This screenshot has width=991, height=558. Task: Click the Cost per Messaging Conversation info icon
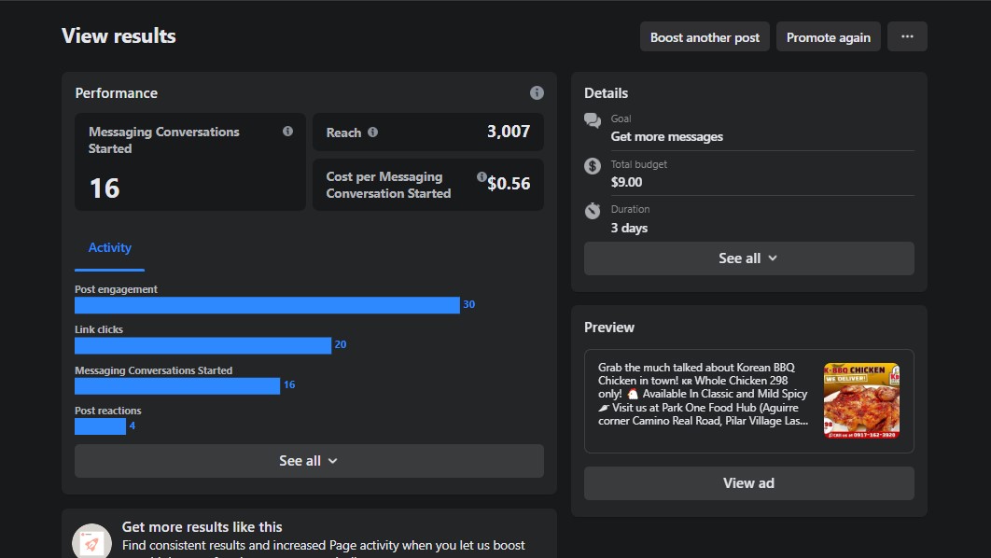(482, 176)
